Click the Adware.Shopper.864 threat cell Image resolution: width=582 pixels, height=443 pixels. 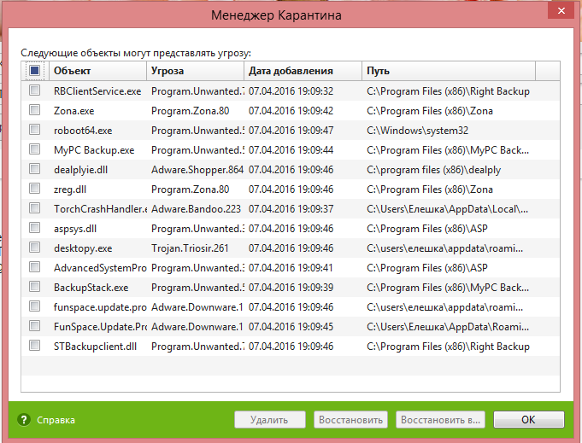(197, 170)
